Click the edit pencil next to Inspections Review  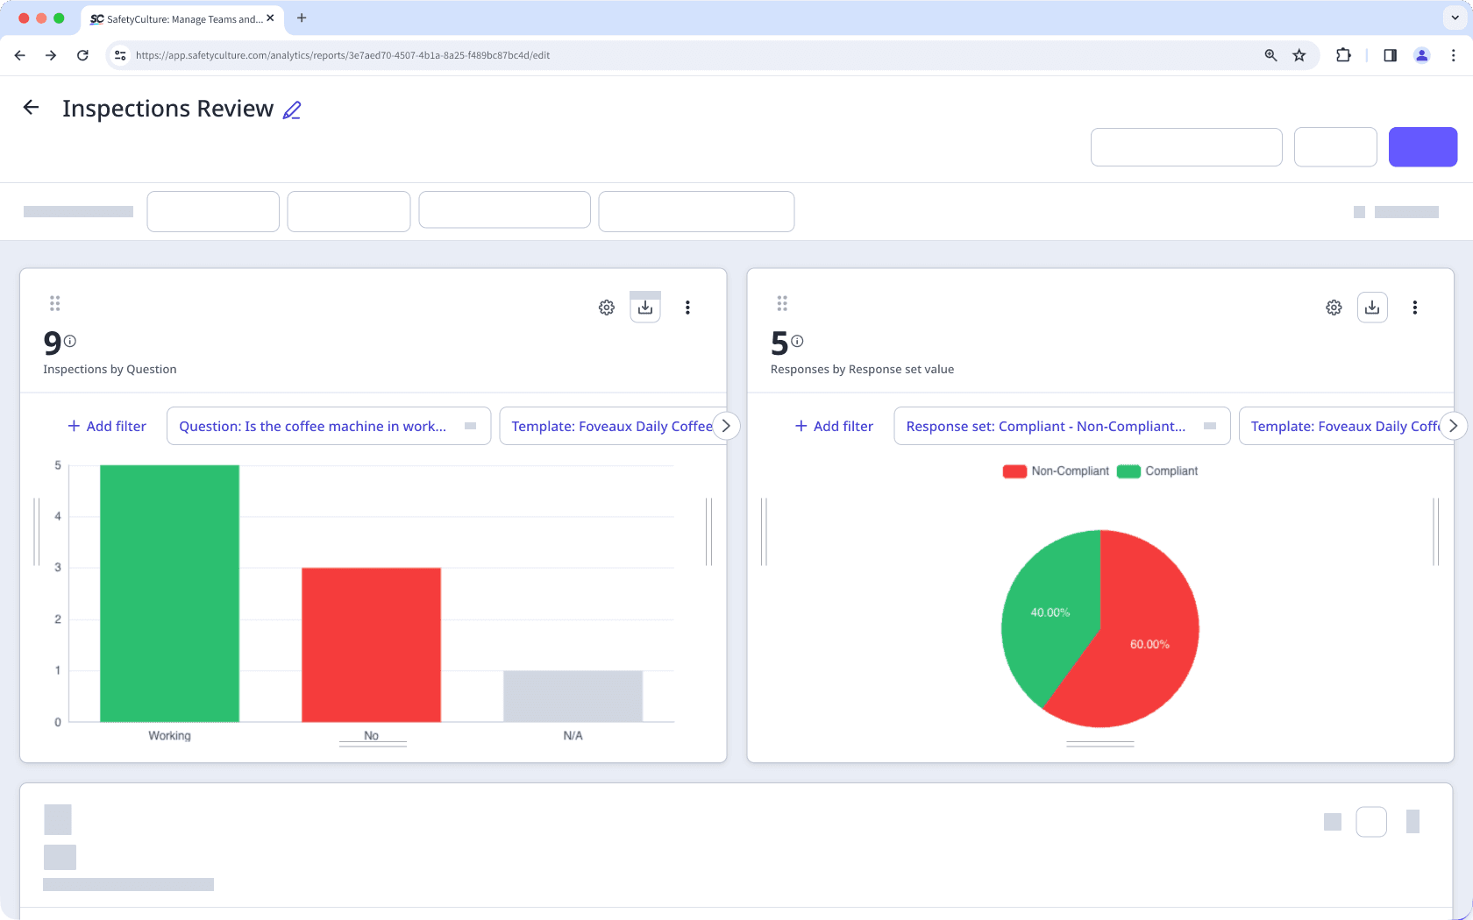tap(291, 110)
